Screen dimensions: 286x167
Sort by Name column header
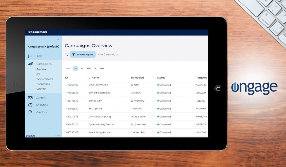(95, 78)
